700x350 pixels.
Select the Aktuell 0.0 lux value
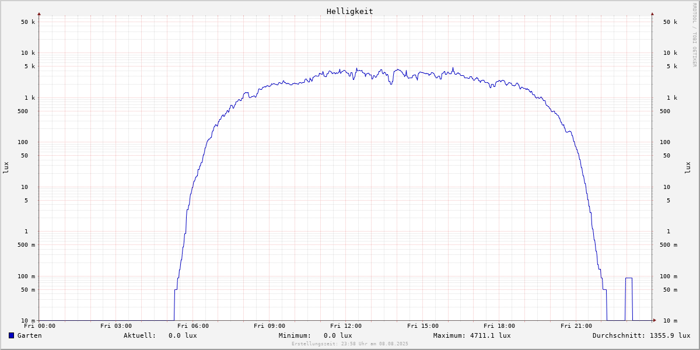pyautogui.click(x=183, y=335)
